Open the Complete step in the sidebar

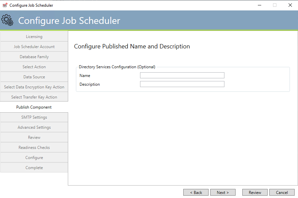(34, 167)
